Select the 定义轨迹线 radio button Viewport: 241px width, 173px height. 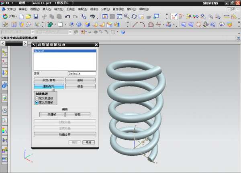pyautogui.click(x=37, y=98)
